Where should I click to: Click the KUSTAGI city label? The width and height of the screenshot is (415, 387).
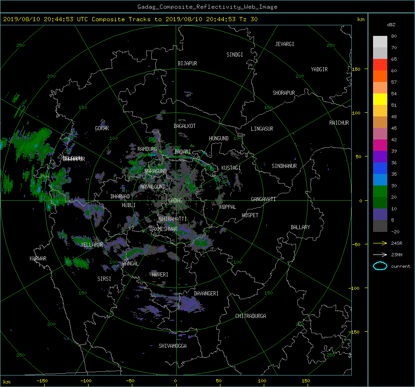231,168
